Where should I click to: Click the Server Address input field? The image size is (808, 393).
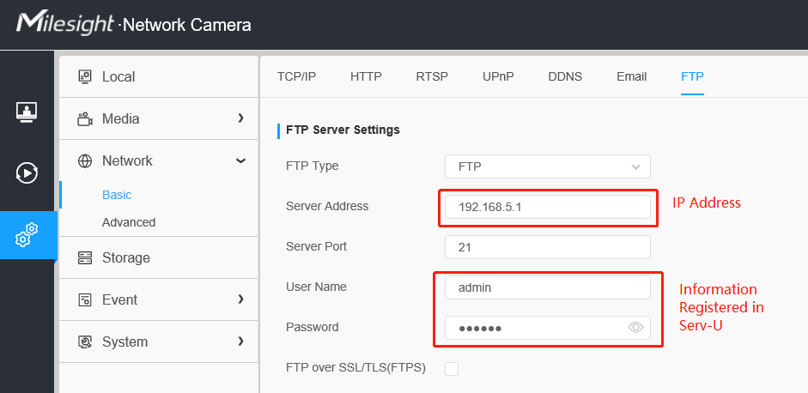pos(547,207)
